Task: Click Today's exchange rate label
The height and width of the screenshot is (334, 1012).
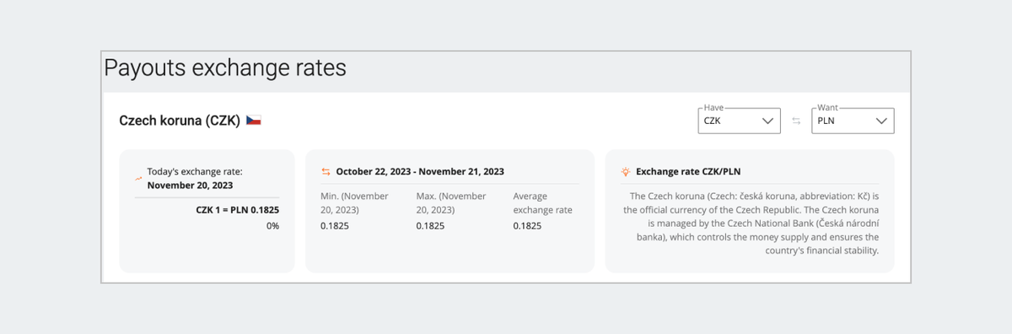Action: click(x=195, y=178)
